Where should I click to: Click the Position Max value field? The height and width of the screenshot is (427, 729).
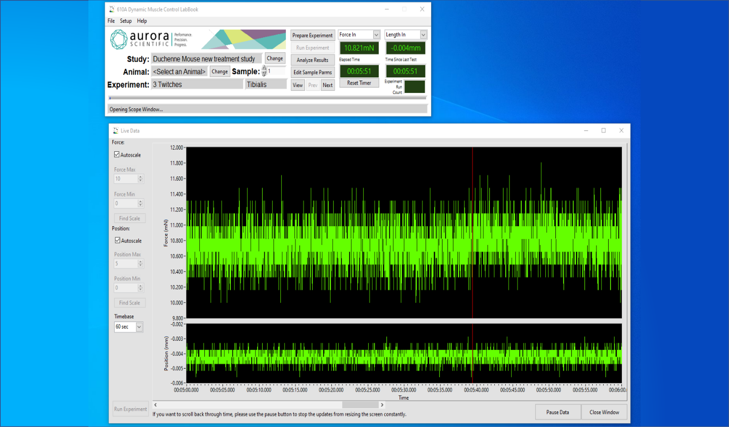click(x=125, y=264)
